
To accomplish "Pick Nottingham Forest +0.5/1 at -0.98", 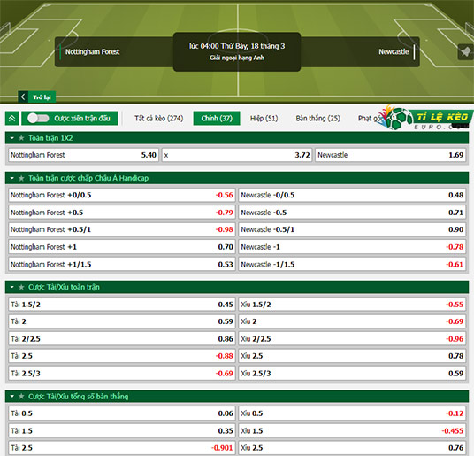I will coord(122,229).
